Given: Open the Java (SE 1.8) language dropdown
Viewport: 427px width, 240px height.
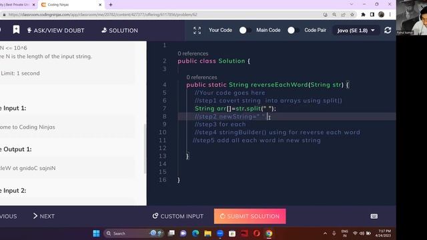Looking at the screenshot, I should [356, 31].
